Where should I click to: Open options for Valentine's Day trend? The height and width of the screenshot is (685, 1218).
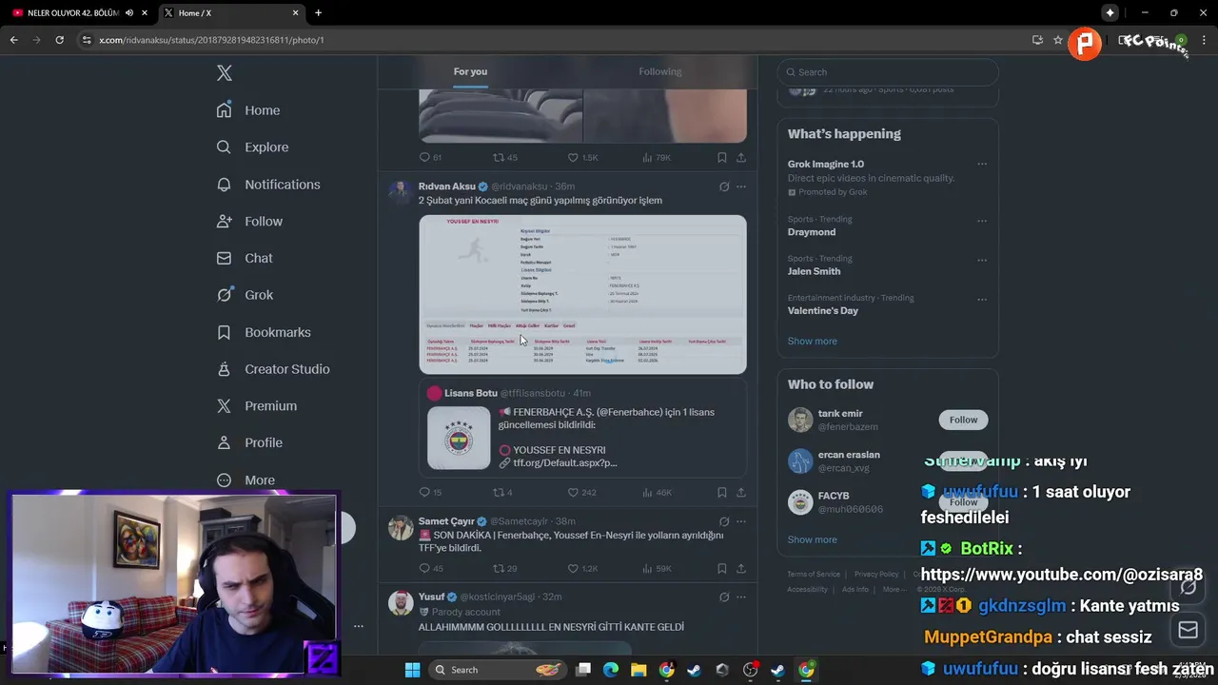point(982,300)
